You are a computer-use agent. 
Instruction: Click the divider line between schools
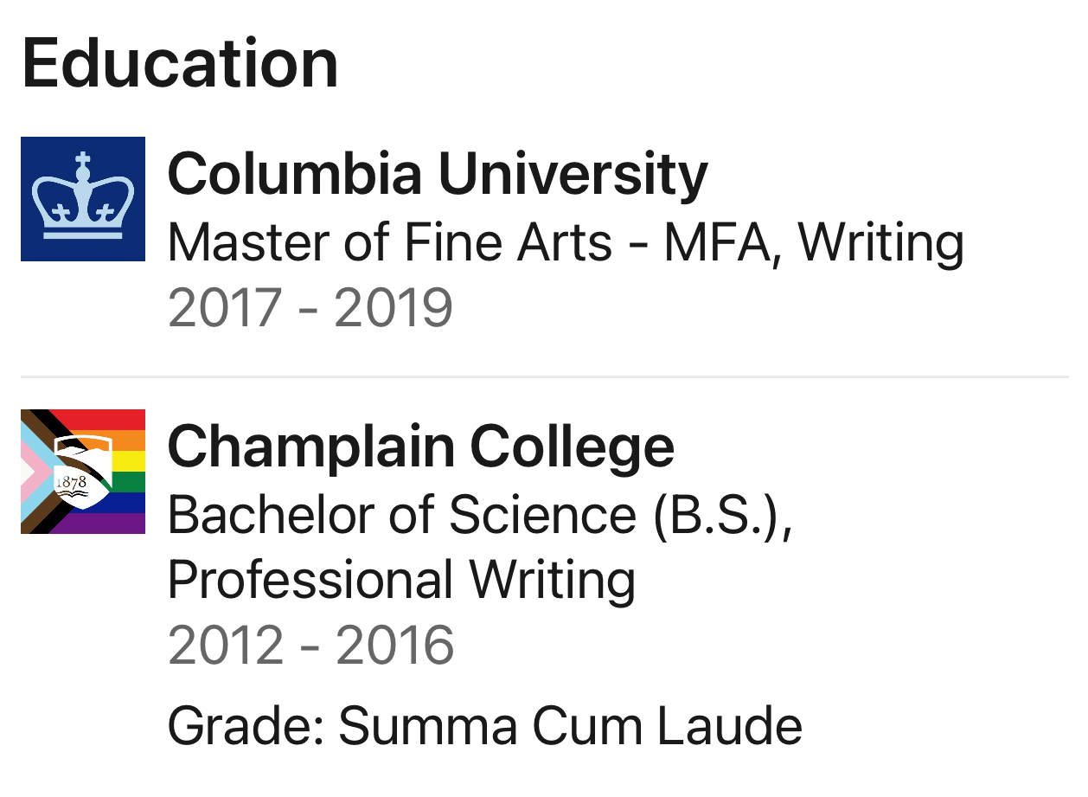544,377
